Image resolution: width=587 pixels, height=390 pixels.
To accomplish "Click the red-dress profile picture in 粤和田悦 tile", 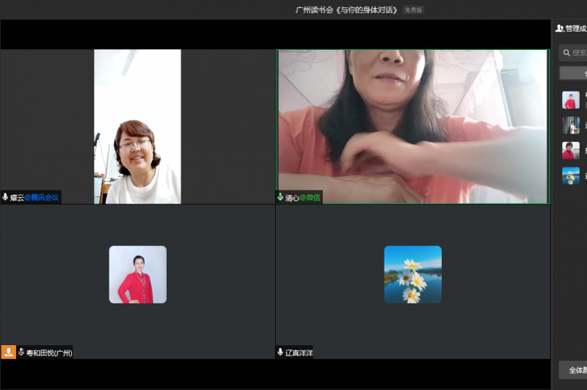I will 138,275.
